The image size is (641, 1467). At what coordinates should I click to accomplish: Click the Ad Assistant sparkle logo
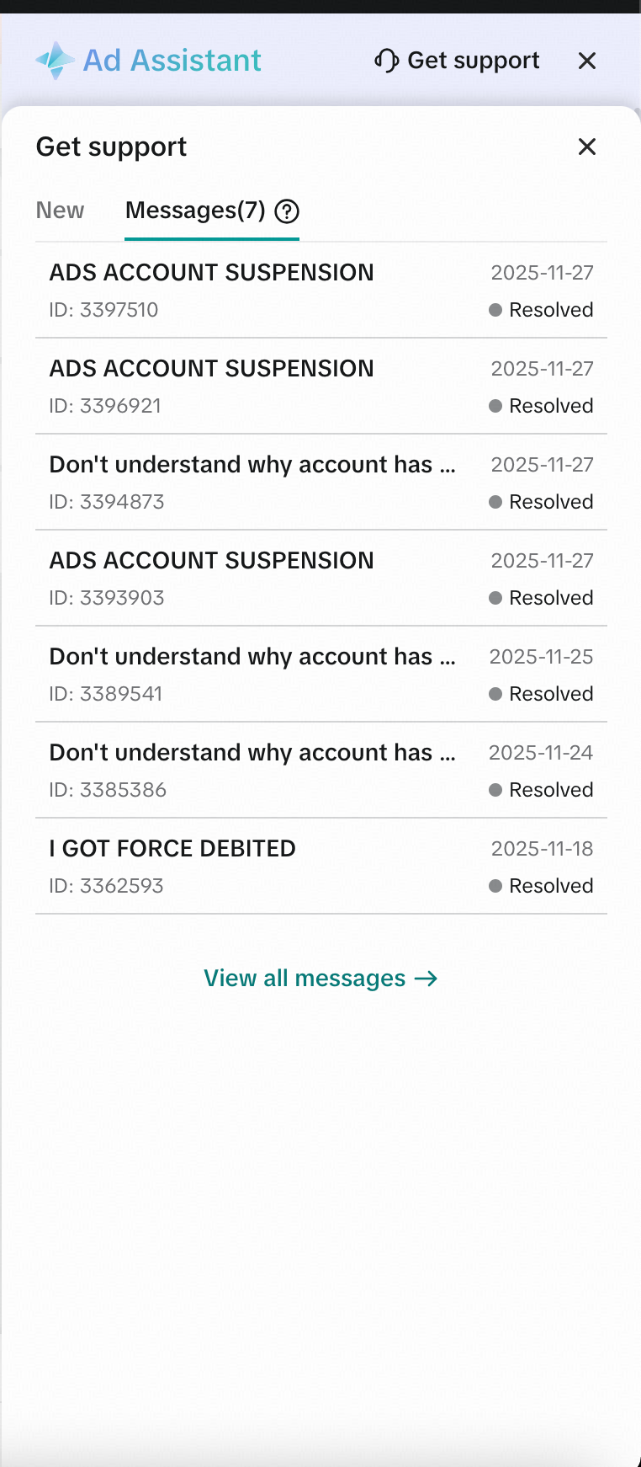pyautogui.click(x=56, y=61)
